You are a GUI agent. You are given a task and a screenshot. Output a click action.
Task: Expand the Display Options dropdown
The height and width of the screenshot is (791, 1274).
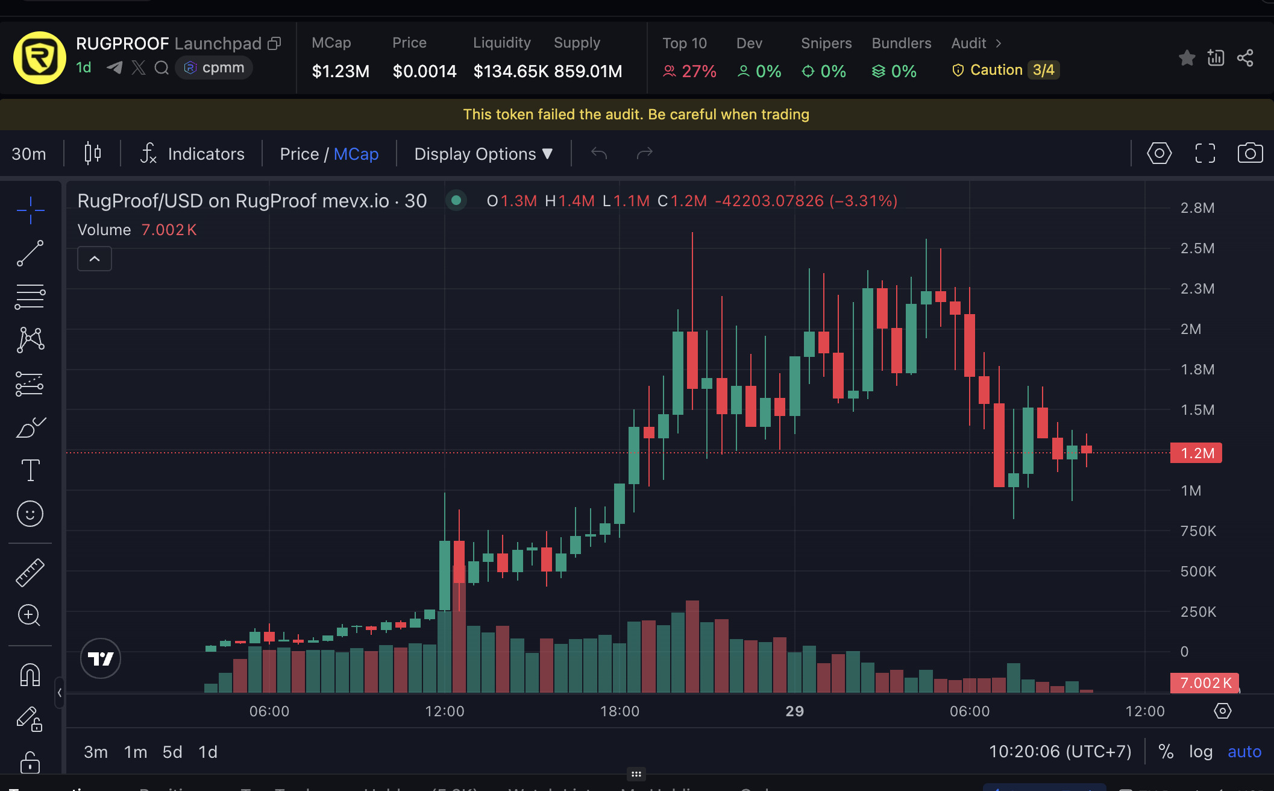click(483, 154)
